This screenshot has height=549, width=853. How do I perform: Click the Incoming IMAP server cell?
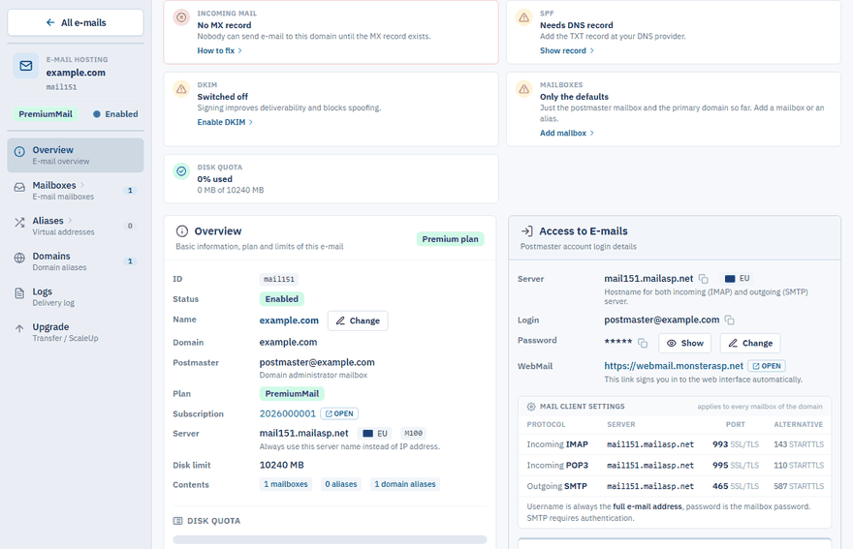pyautogui.click(x=650, y=444)
